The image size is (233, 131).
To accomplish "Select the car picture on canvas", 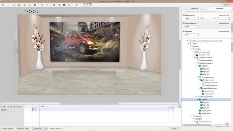I will pyautogui.click(x=85, y=42).
